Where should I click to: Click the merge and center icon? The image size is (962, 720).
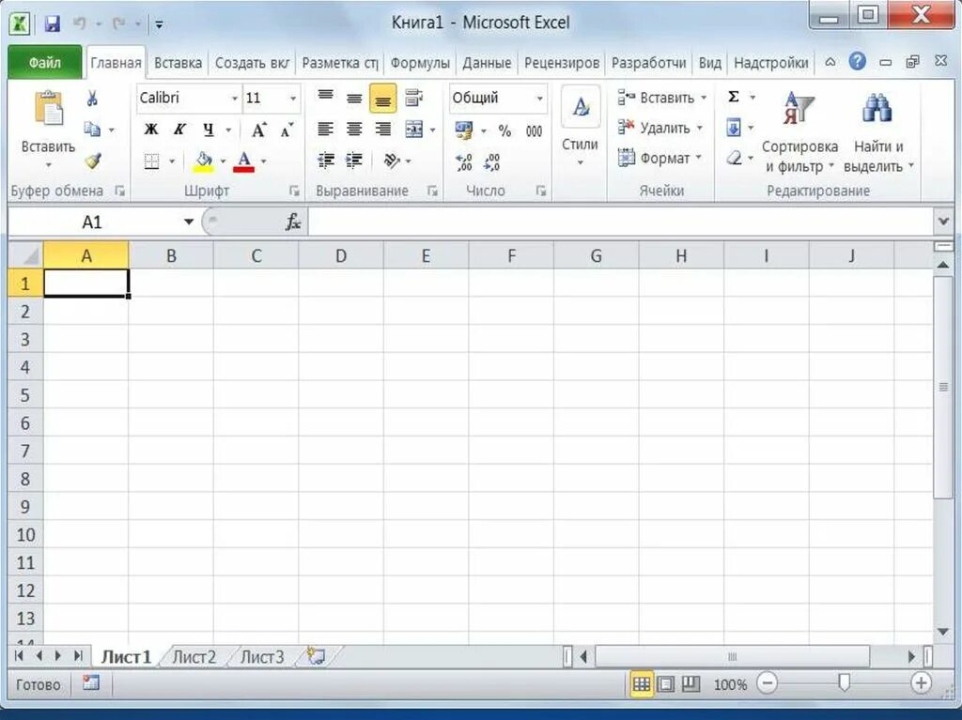pyautogui.click(x=414, y=130)
